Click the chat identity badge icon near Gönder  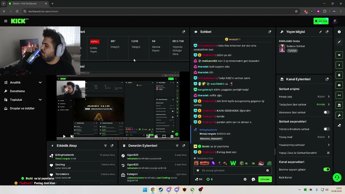click(253, 179)
